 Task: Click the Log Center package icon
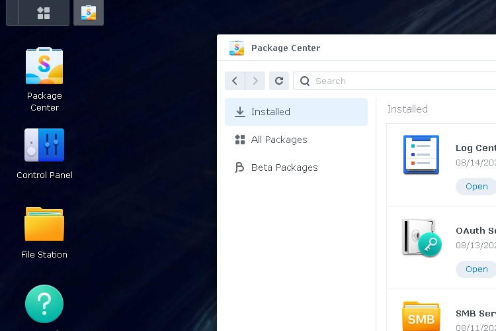click(x=421, y=154)
